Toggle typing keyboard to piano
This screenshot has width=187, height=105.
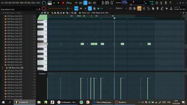click(76, 8)
